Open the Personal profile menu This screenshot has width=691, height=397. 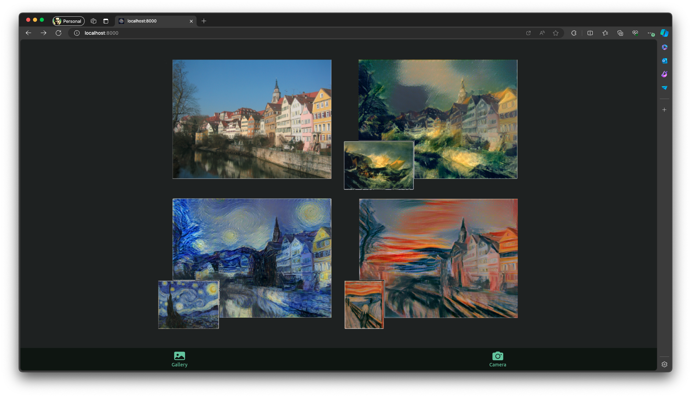(x=68, y=21)
